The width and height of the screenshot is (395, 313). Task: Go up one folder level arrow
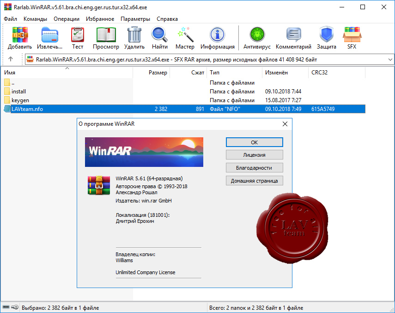coord(10,59)
